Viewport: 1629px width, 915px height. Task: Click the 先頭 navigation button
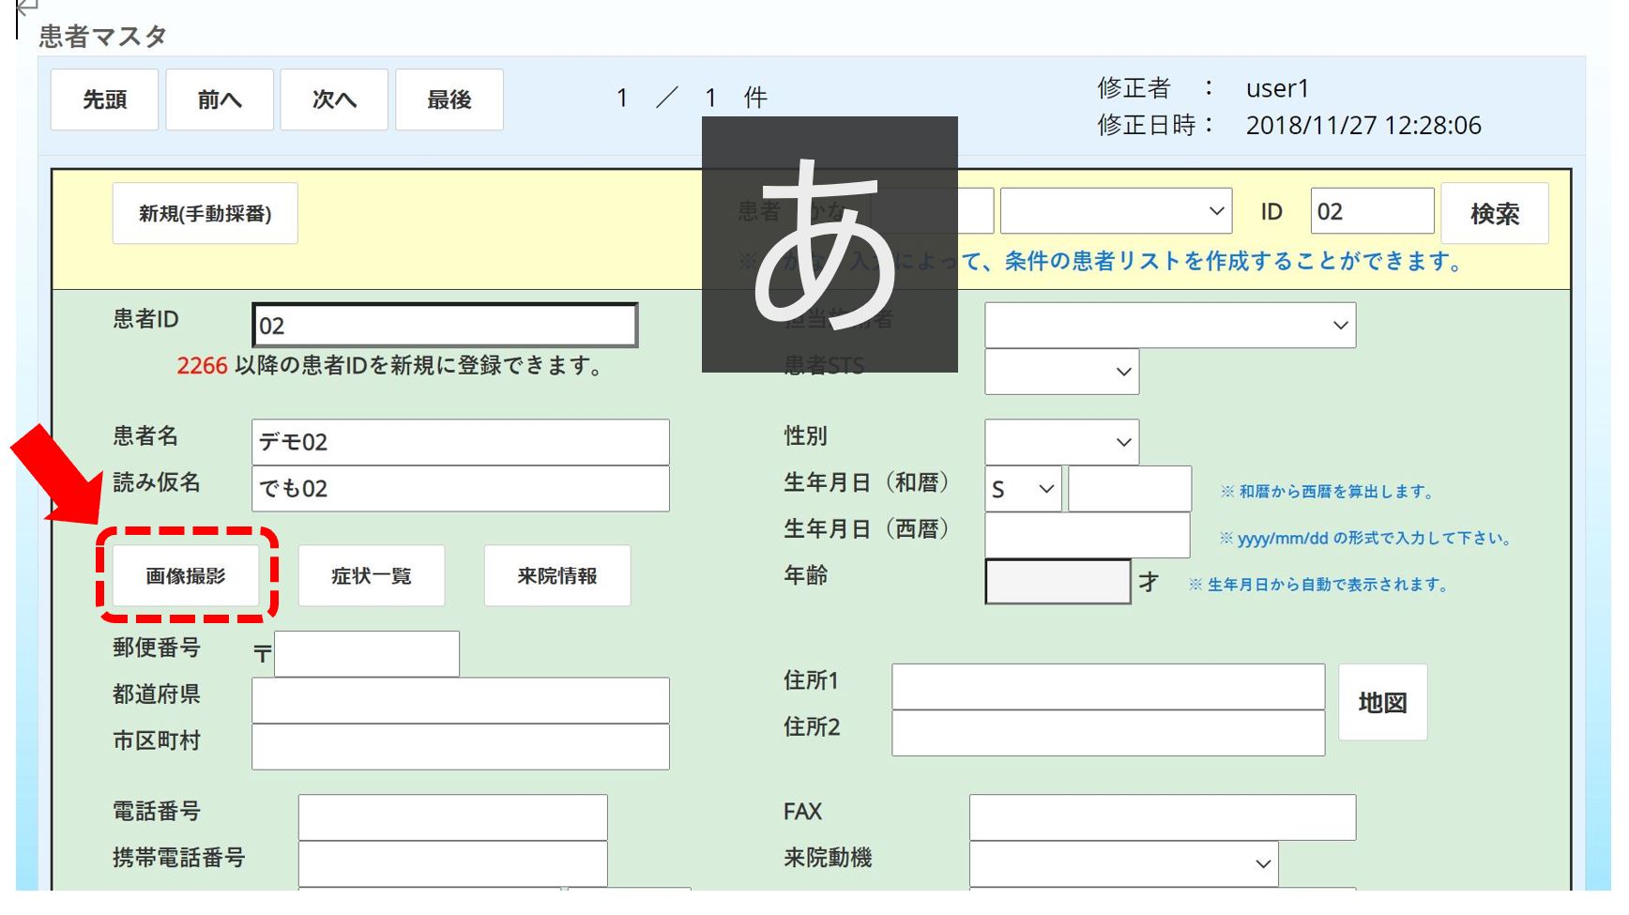point(104,99)
